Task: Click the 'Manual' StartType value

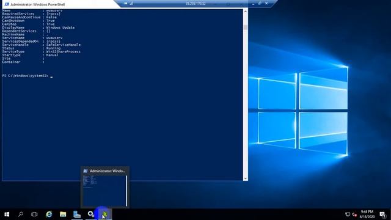Action: 53,55
